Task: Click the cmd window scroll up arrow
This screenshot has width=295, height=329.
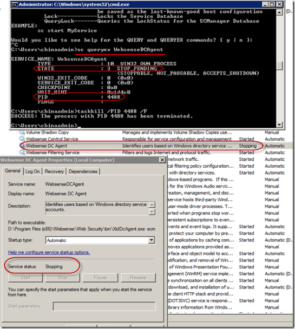Action: (279, 12)
